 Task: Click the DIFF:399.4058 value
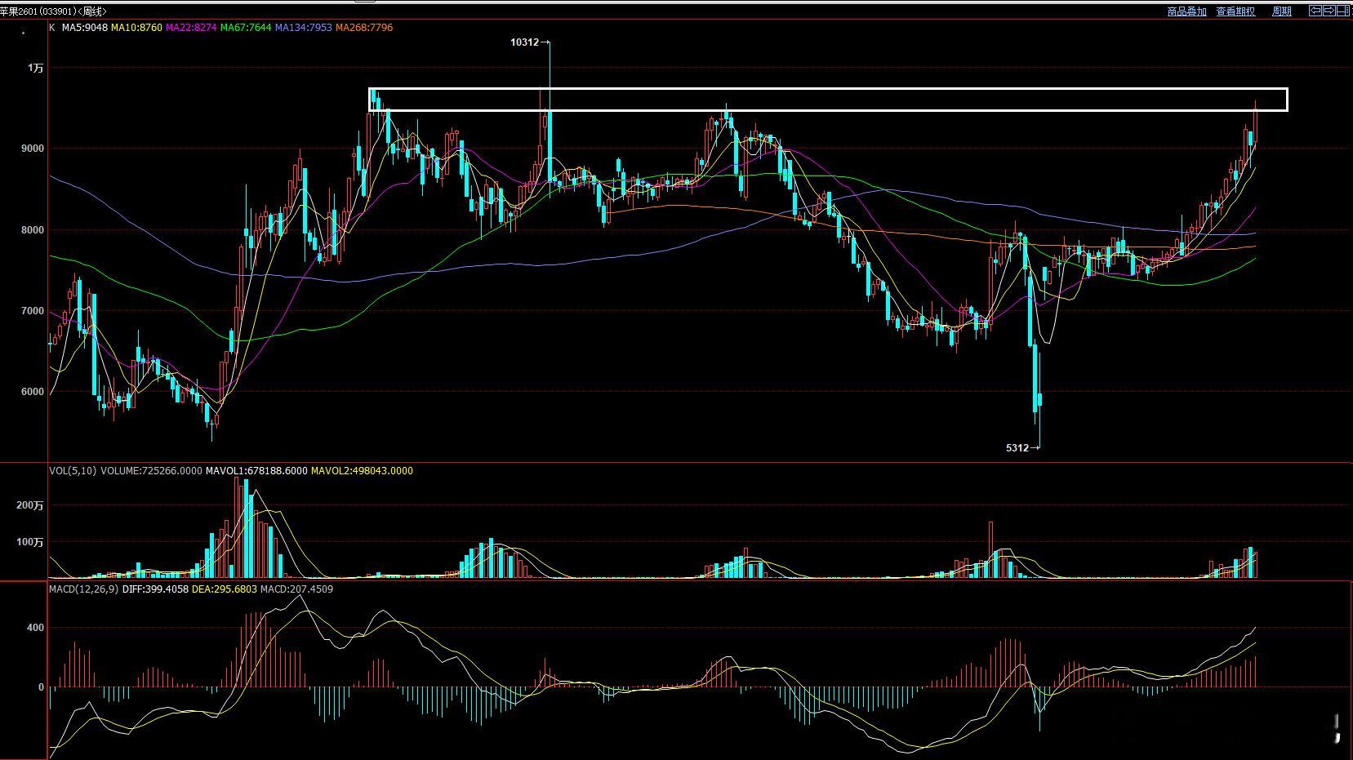coord(155,589)
